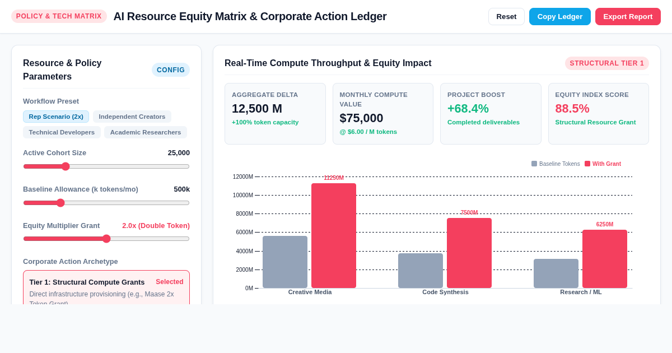The height and width of the screenshot is (353, 672).
Task: Click 'Structural Resource Grant' text
Action: [x=595, y=122]
